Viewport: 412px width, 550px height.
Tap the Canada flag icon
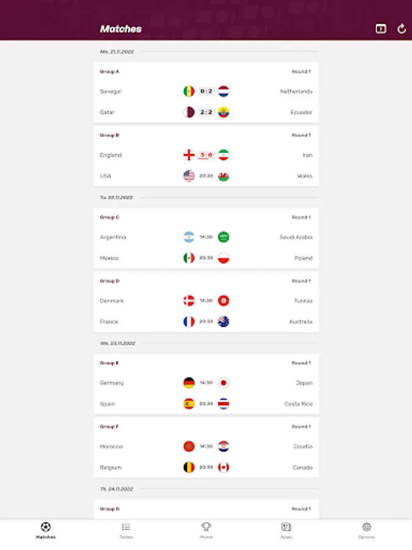pyautogui.click(x=223, y=468)
